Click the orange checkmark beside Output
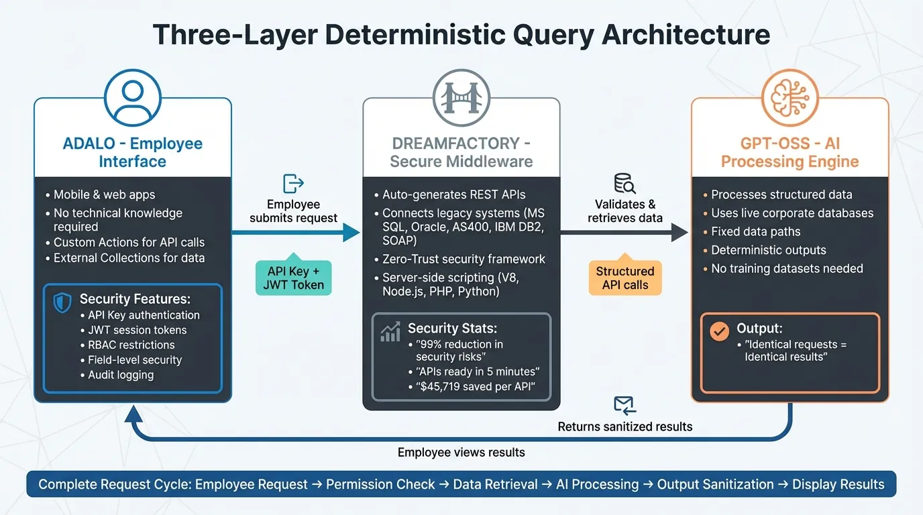The height and width of the screenshot is (515, 923). (719, 331)
